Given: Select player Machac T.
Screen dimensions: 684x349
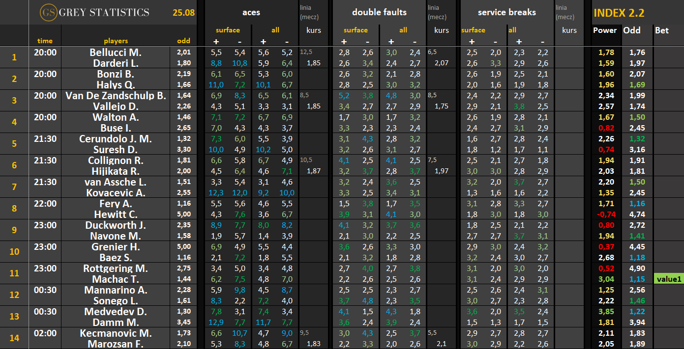Looking at the screenshot, I should point(116,279).
